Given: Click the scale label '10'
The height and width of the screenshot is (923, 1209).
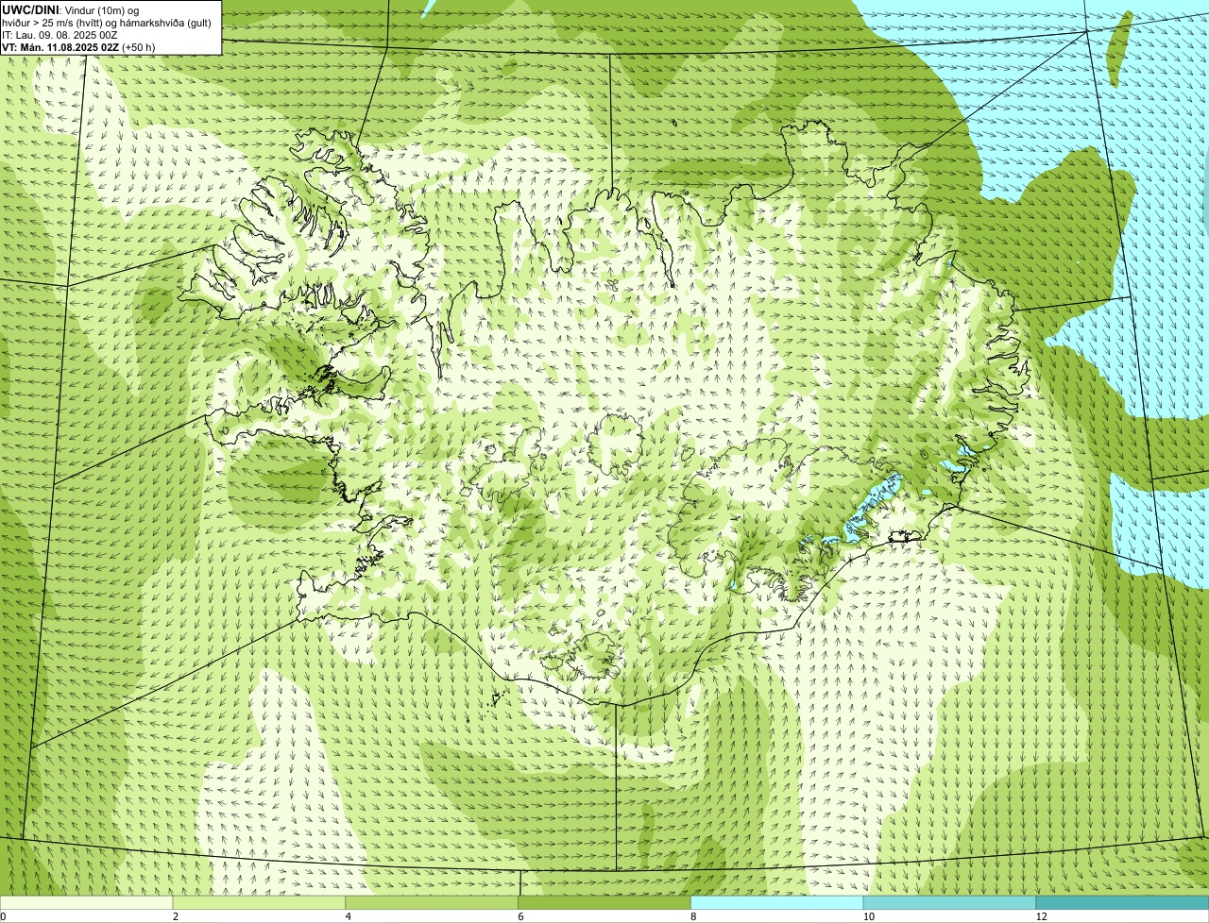Looking at the screenshot, I should pos(868,916).
